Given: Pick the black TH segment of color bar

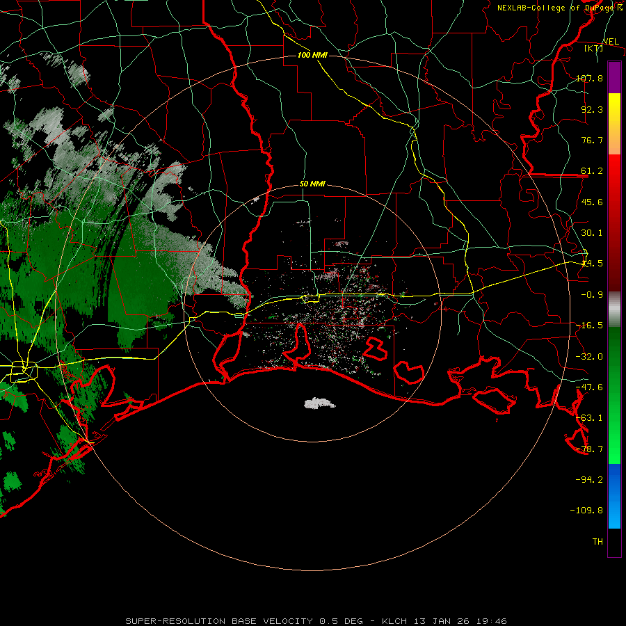Looking at the screenshot, I should [x=614, y=543].
